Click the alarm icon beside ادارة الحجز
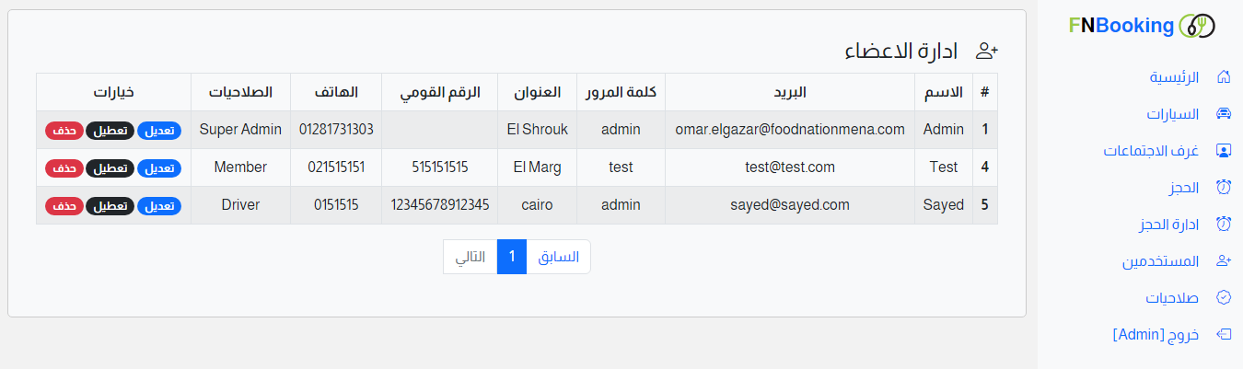 click(1224, 224)
